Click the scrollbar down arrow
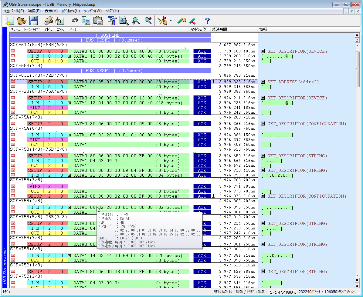 357,275
